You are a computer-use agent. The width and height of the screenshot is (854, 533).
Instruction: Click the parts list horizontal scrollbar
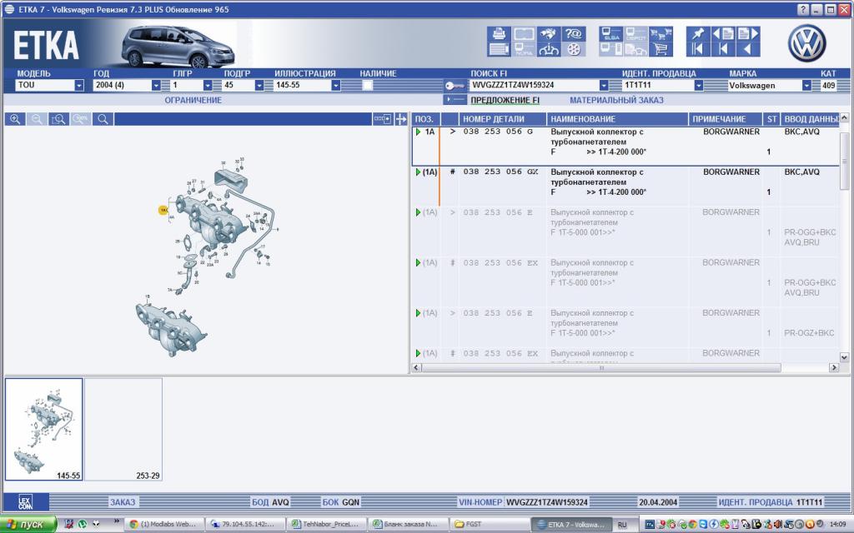point(601,367)
